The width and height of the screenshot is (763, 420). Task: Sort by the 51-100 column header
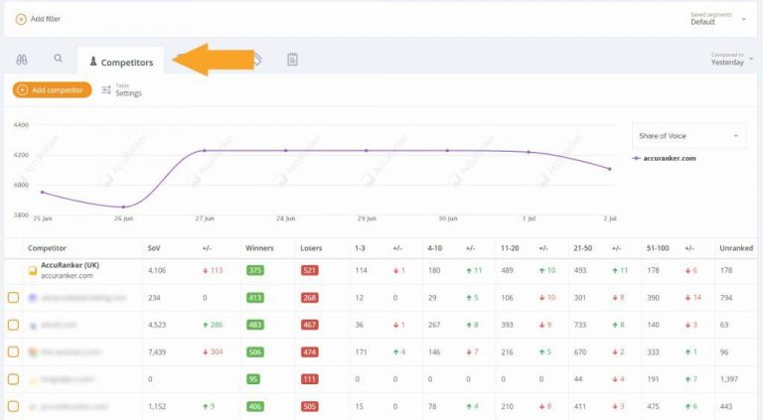pos(658,248)
